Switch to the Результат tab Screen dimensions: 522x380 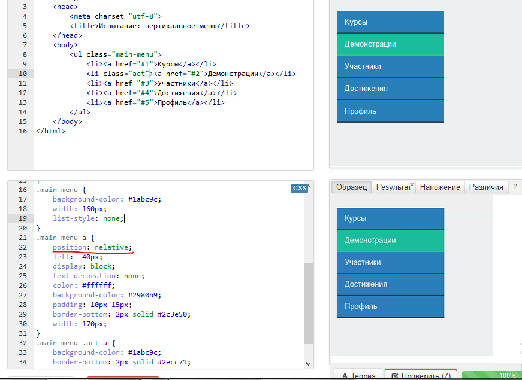pos(393,187)
